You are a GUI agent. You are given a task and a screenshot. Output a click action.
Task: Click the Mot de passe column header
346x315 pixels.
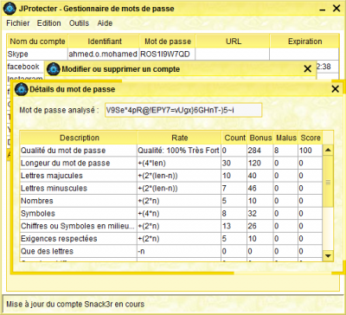168,42
